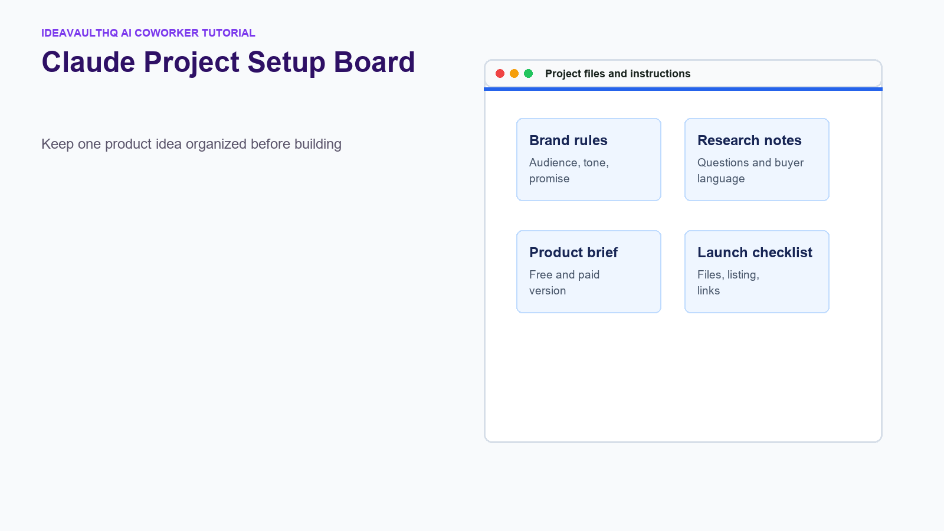Click 'Keep one product idea organized' subtitle

[x=191, y=144]
